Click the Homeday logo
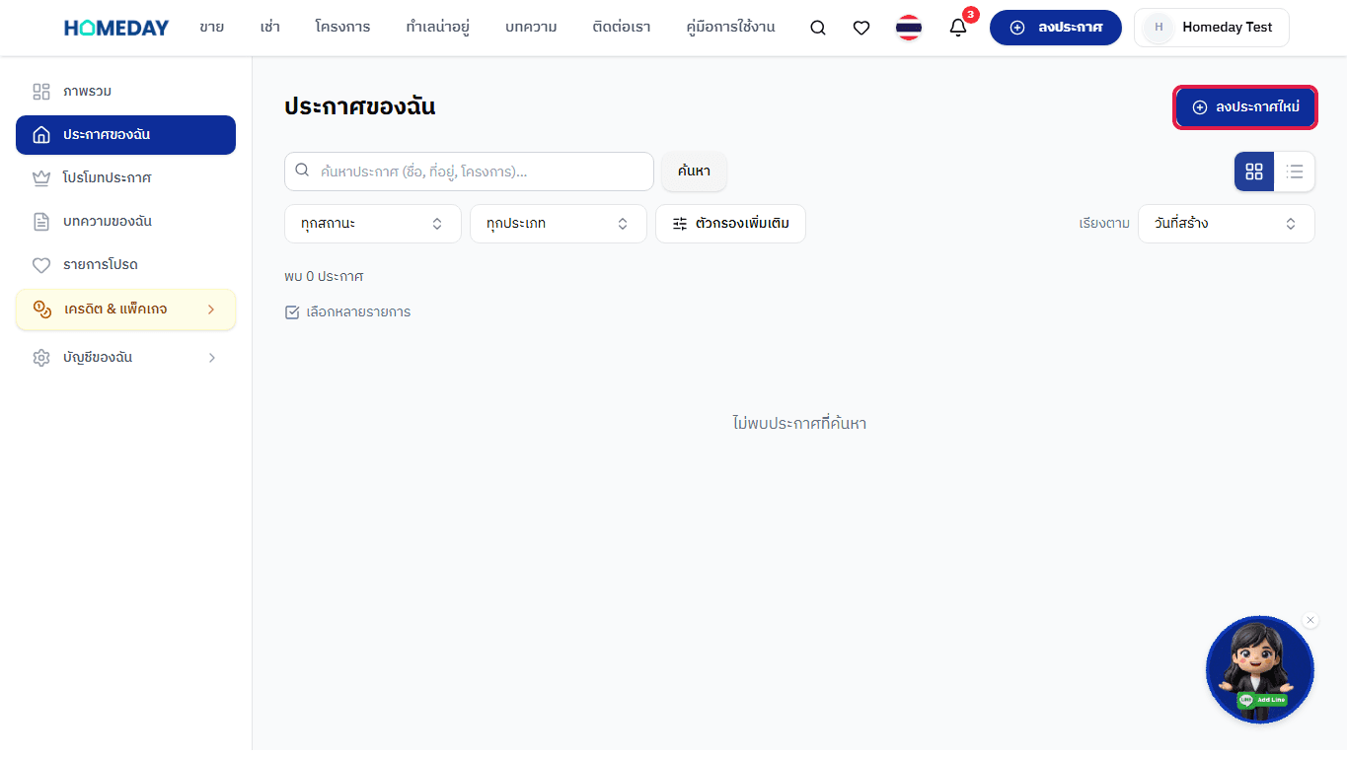1347x757 pixels. click(x=116, y=28)
